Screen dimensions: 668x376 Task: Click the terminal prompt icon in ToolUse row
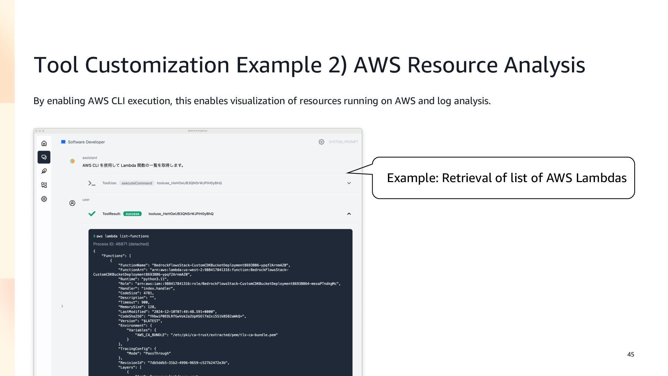[92, 183]
